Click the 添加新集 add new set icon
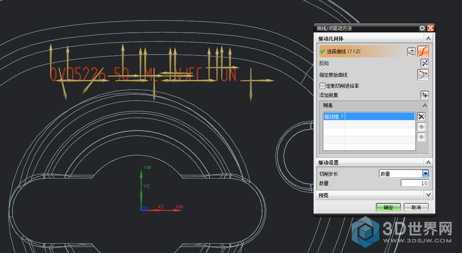The width and height of the screenshot is (462, 253). (424, 95)
